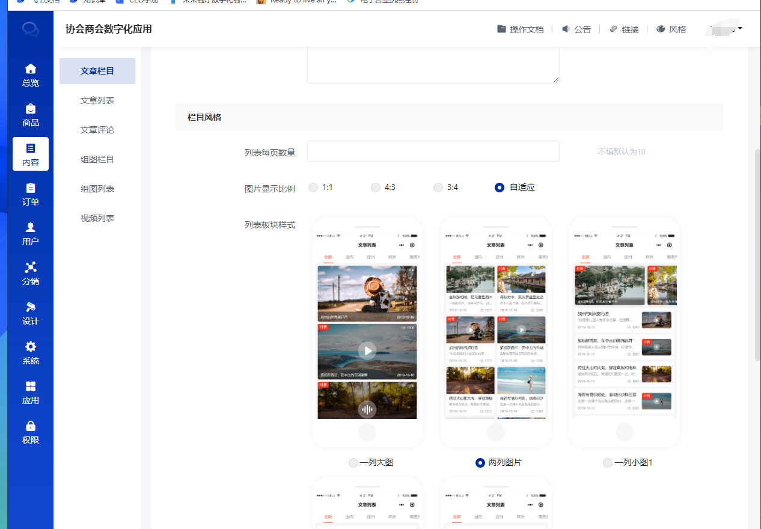Open the 总览 home icon in sidebar
Image resolution: width=761 pixels, height=529 pixels.
tap(31, 69)
